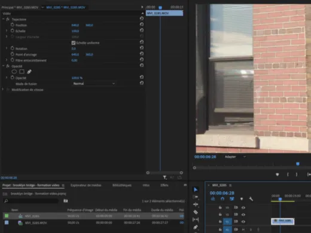Sort by Fin du média column
The height and width of the screenshot is (233, 311).
[x=132, y=210]
